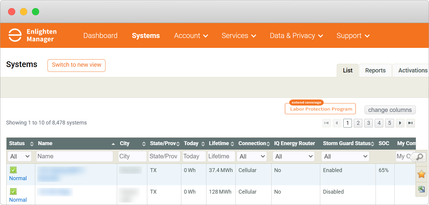The image size is (429, 205).
Task: Switch to the Reports tab
Action: [375, 70]
